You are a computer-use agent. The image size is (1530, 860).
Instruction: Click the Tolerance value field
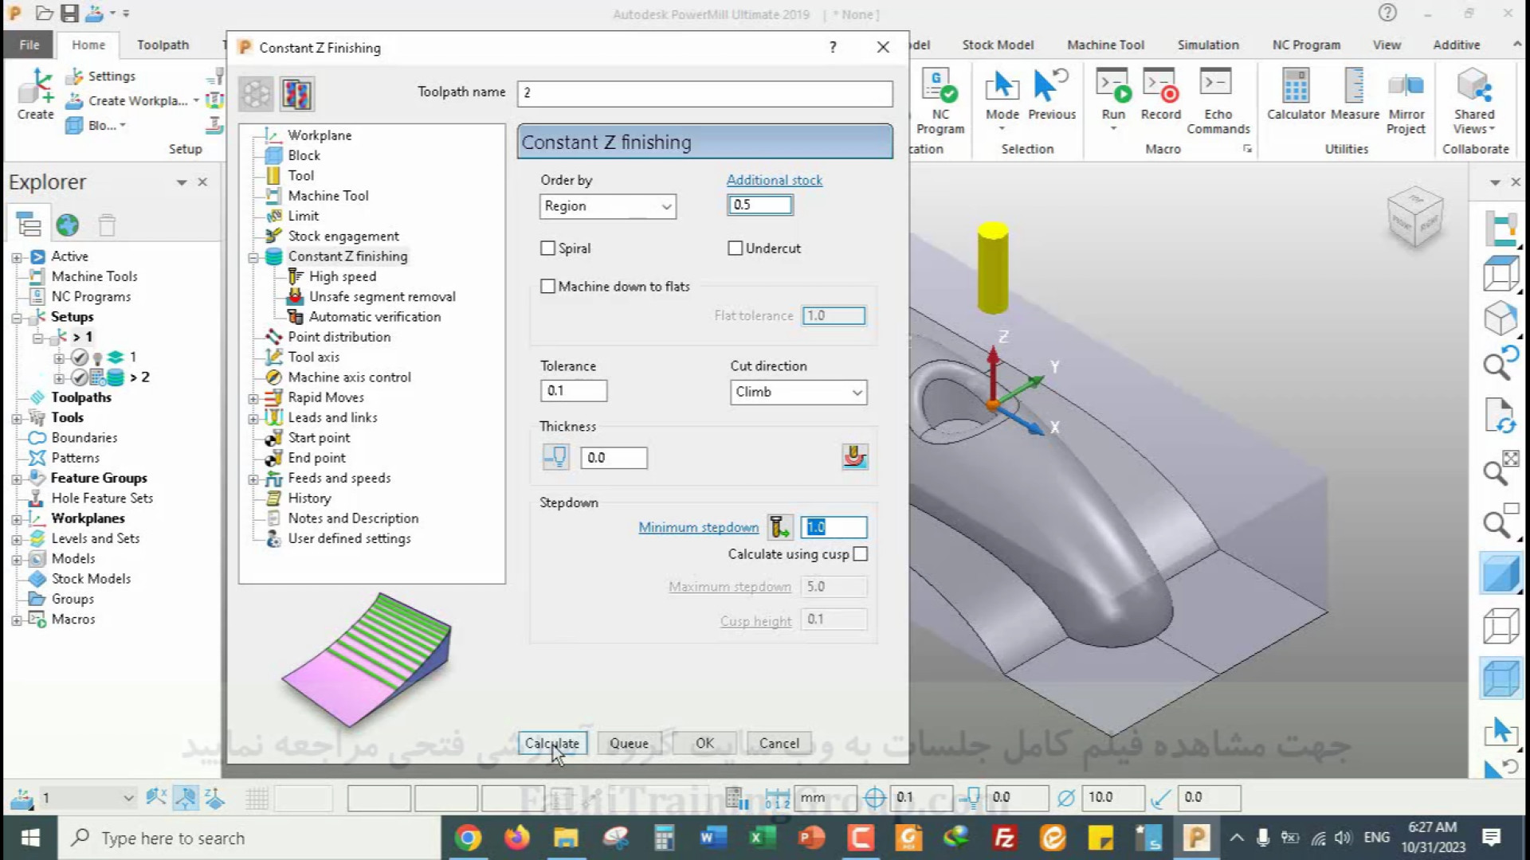pos(573,391)
